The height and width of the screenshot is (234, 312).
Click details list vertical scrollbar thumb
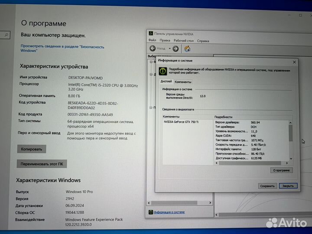(x=290, y=133)
